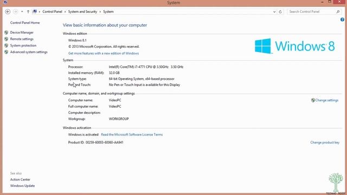Click shield icon beside Advanced system settings
This screenshot has height=195, width=347.
6,52
